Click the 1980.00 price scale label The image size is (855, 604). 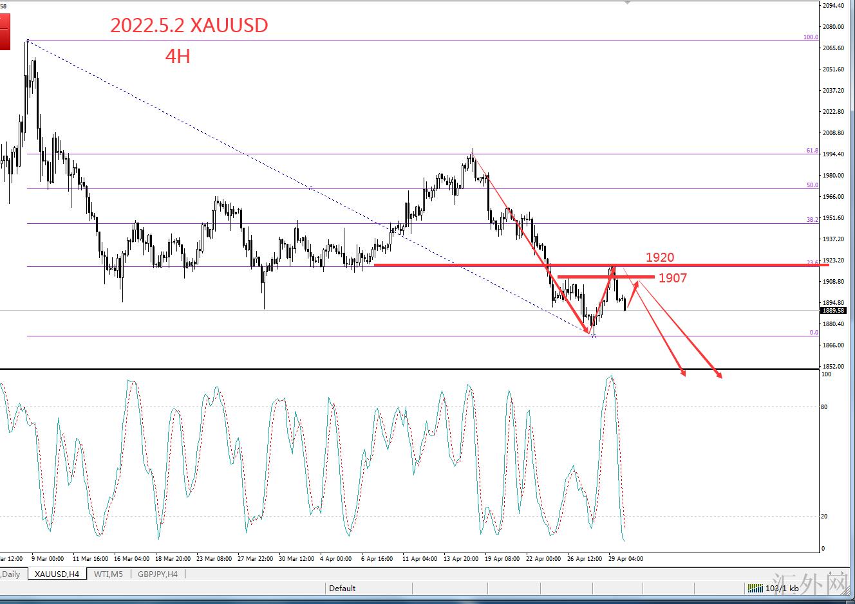coord(833,176)
